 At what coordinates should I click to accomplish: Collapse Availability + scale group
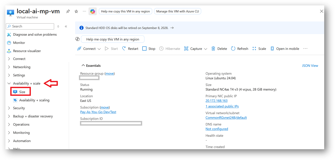[9, 83]
